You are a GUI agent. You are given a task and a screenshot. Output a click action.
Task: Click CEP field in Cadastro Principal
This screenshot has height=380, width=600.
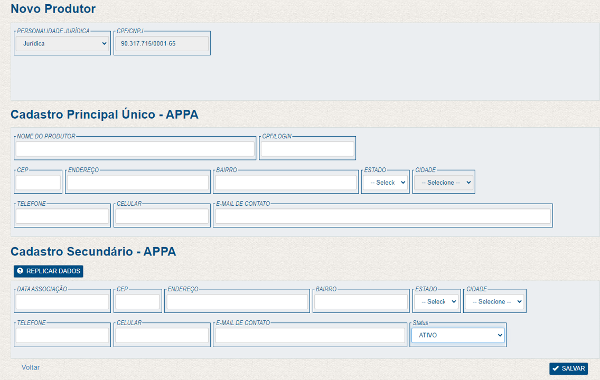pyautogui.click(x=38, y=183)
